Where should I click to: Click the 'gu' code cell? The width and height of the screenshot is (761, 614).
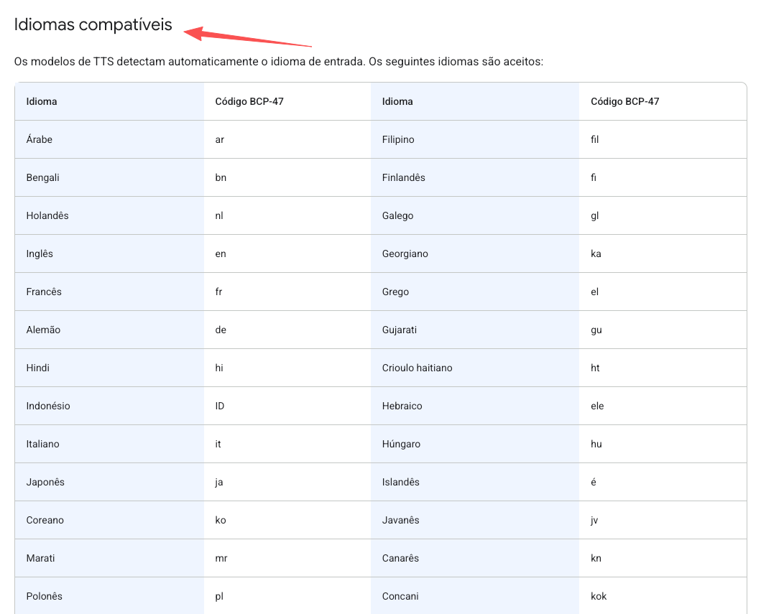tap(663, 330)
